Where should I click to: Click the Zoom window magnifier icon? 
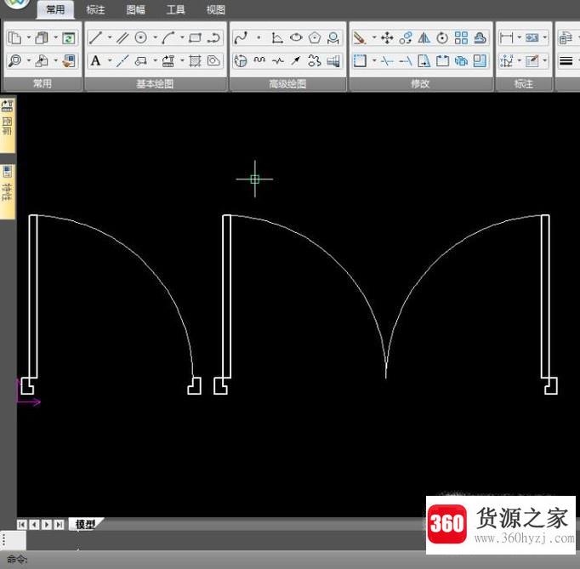click(x=14, y=60)
